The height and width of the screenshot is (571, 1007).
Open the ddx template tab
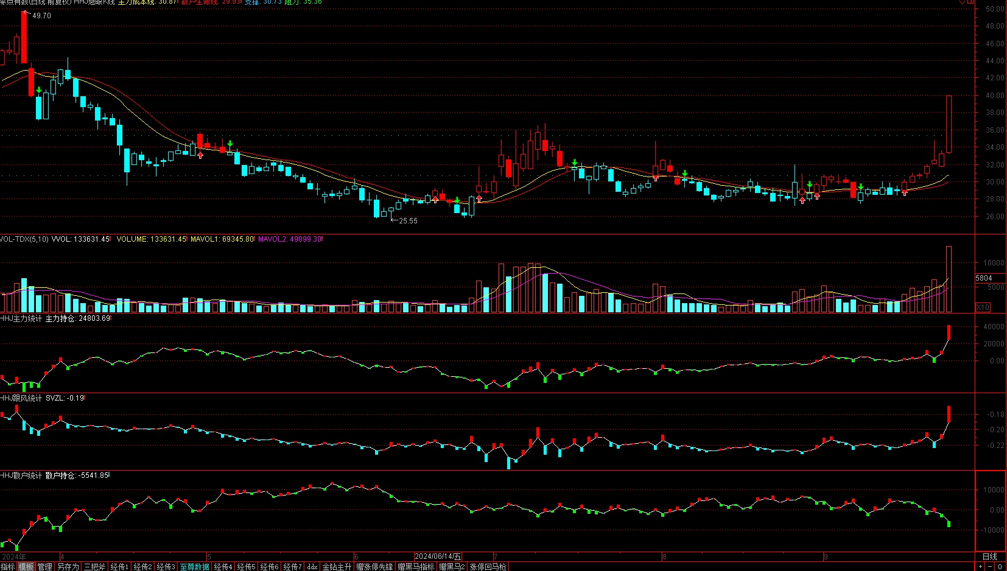(312, 567)
